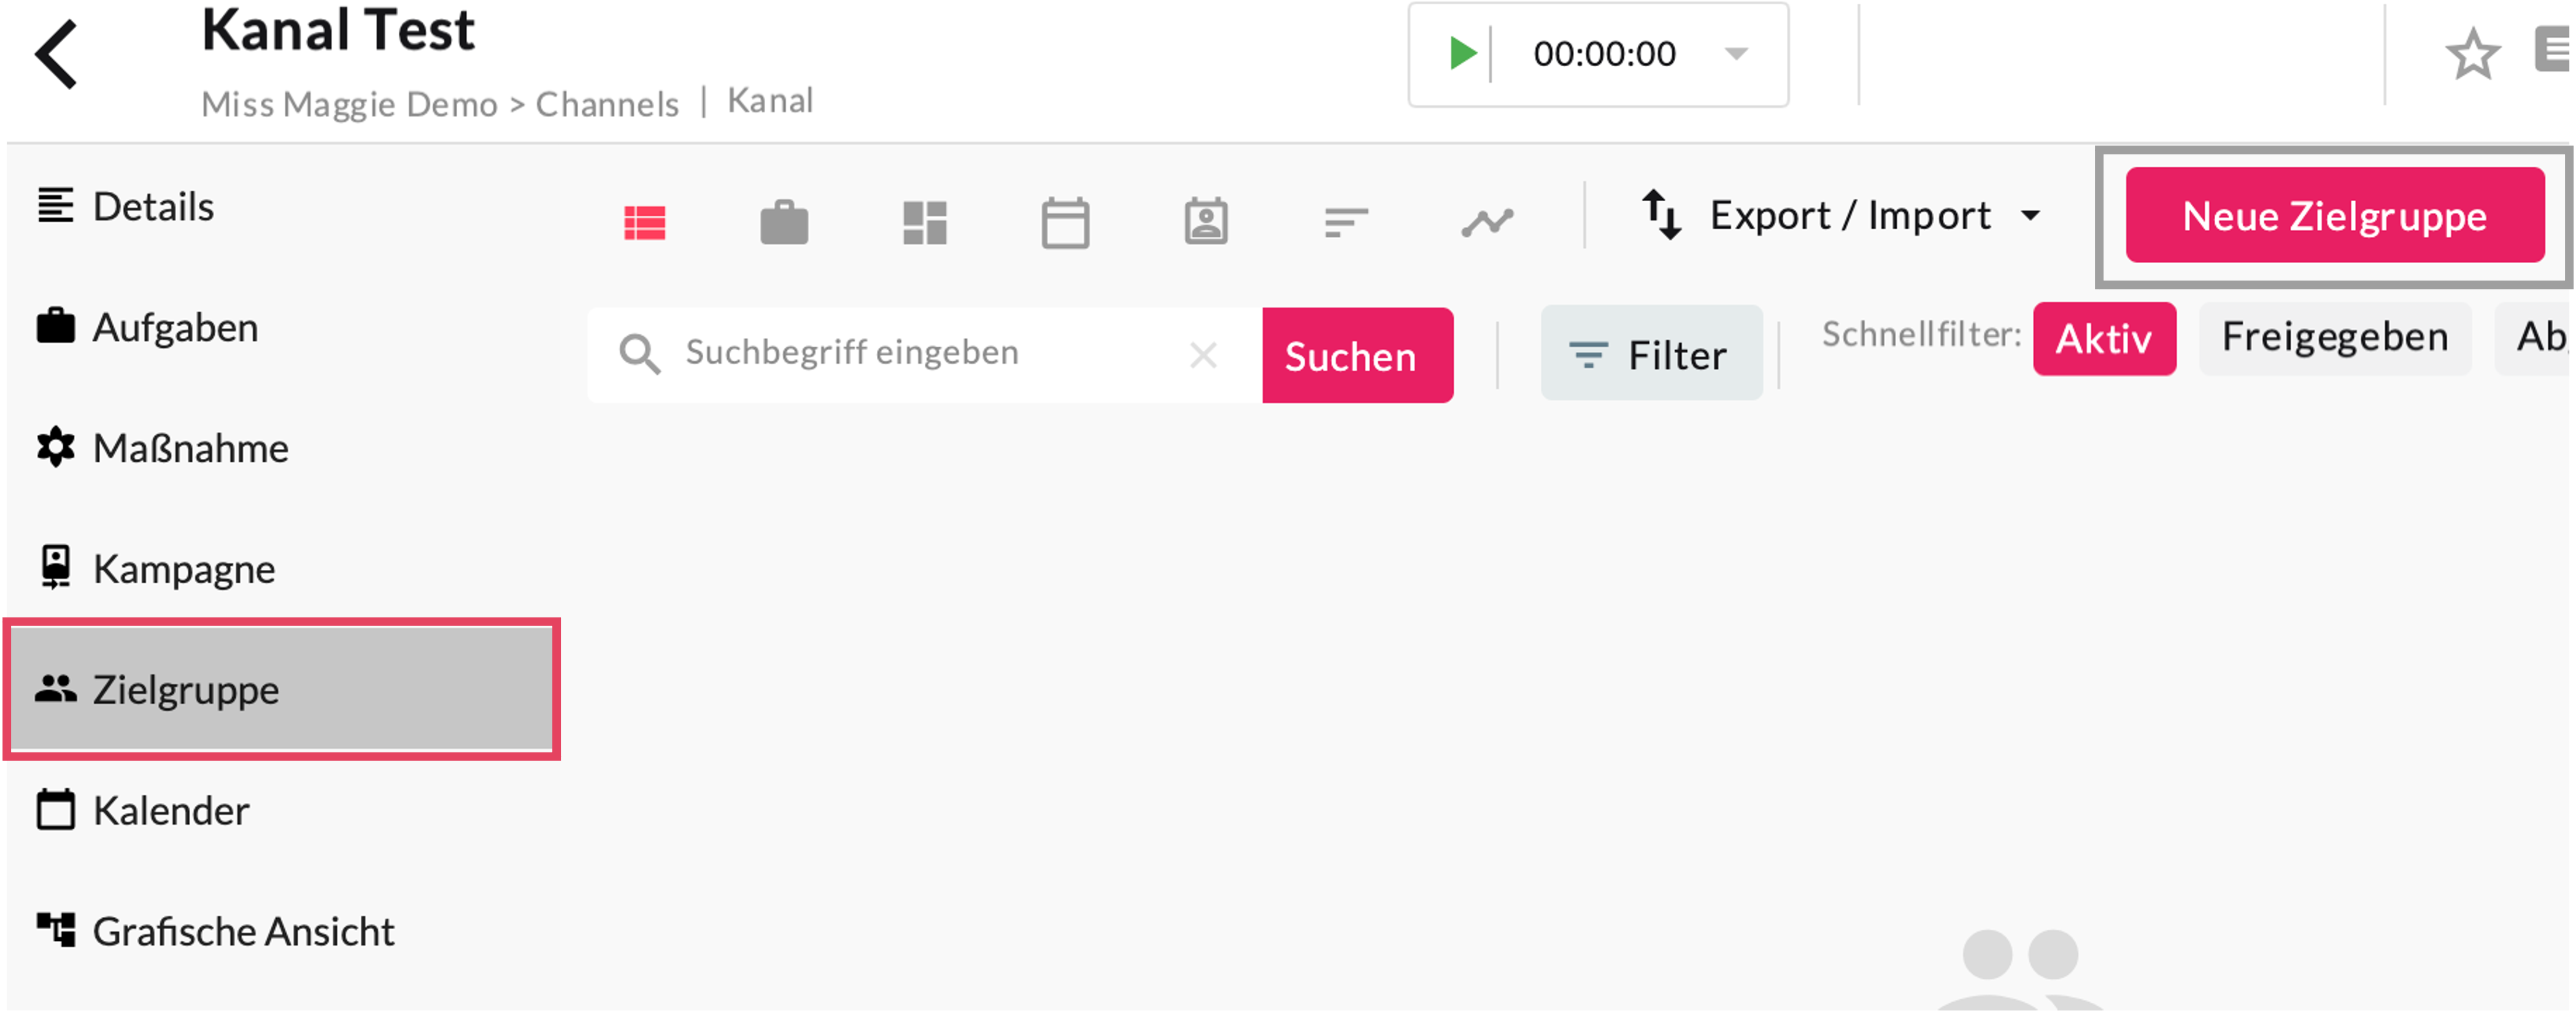2576x1012 pixels.
Task: Select the dashboard tile view icon
Action: (x=925, y=222)
